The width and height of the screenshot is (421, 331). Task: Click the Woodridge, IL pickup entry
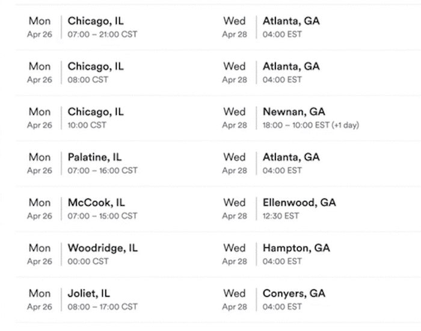102,248
